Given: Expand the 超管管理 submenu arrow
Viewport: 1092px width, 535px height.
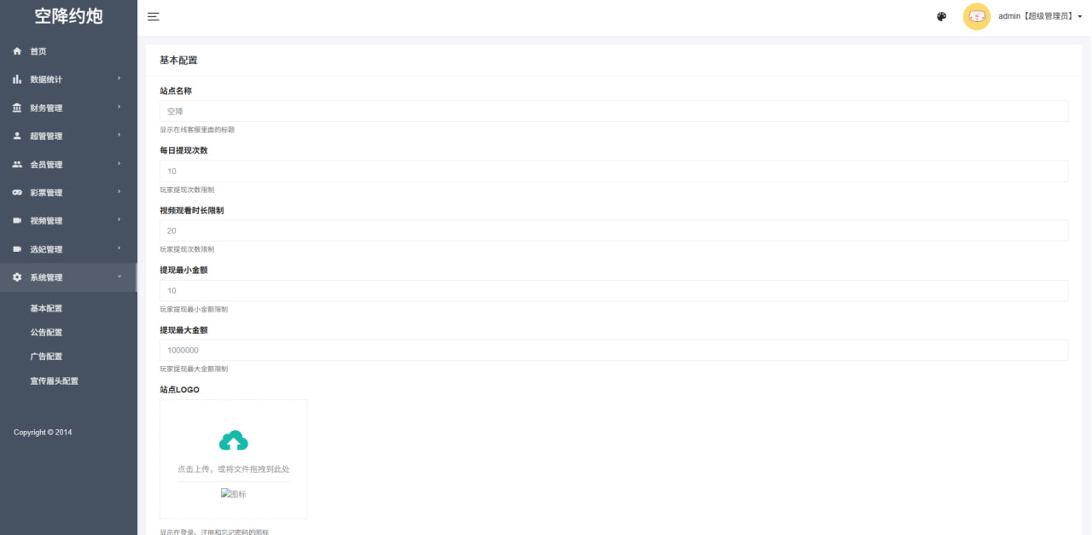Looking at the screenshot, I should click(x=119, y=135).
